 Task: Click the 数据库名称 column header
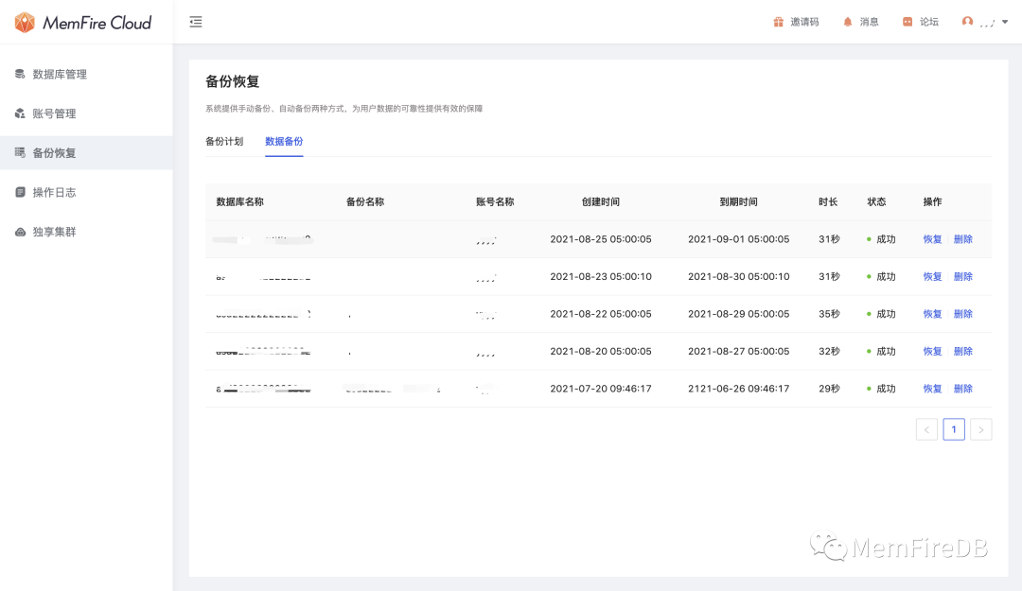(x=239, y=202)
